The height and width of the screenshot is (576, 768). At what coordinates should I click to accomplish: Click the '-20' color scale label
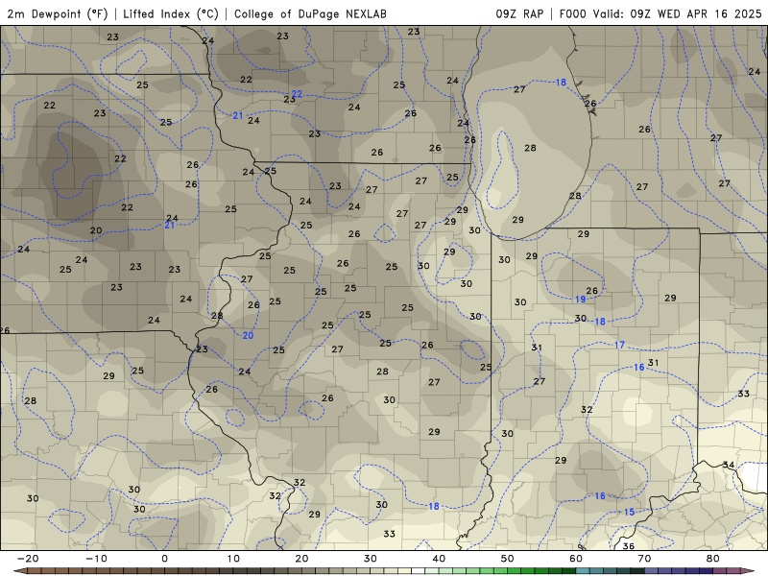pyautogui.click(x=28, y=559)
